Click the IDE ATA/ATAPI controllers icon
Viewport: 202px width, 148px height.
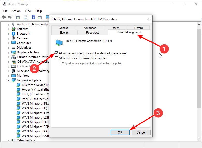[x=13, y=62]
